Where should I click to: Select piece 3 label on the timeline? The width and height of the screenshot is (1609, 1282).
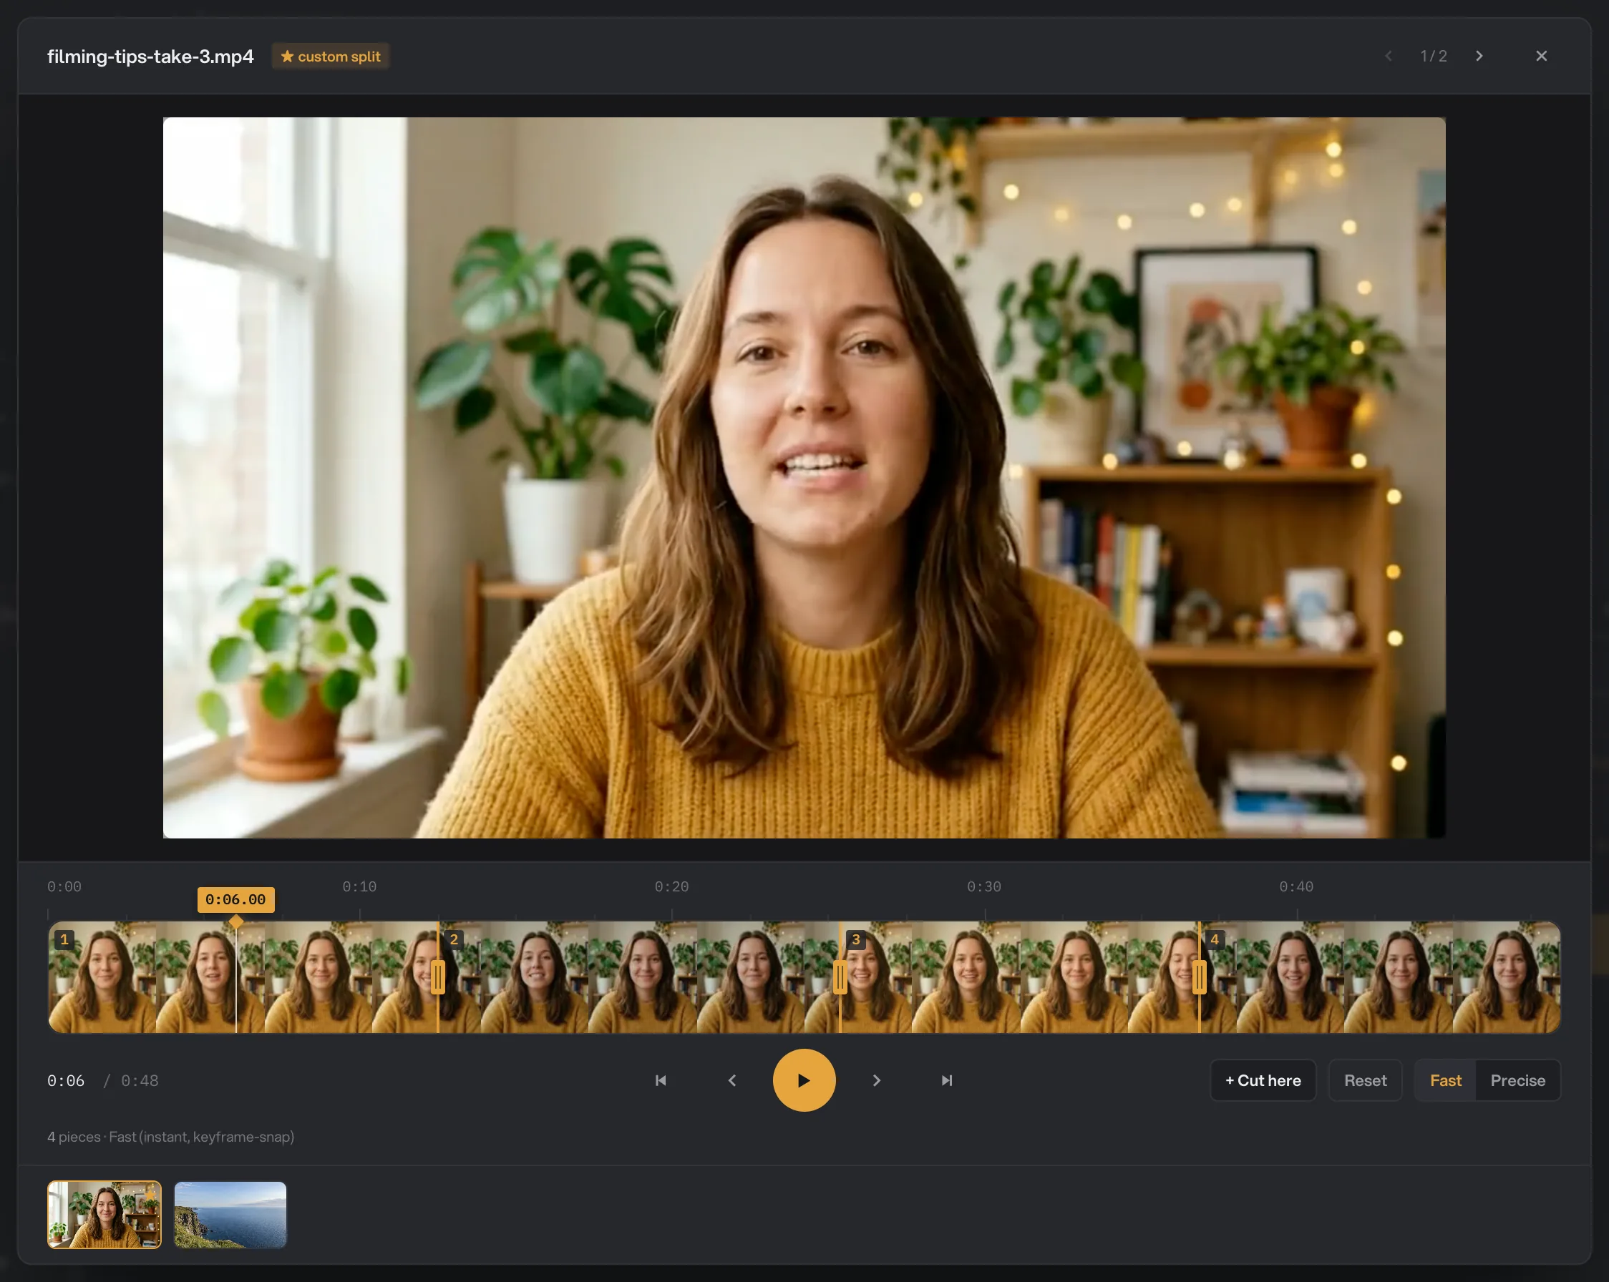pyautogui.click(x=856, y=939)
